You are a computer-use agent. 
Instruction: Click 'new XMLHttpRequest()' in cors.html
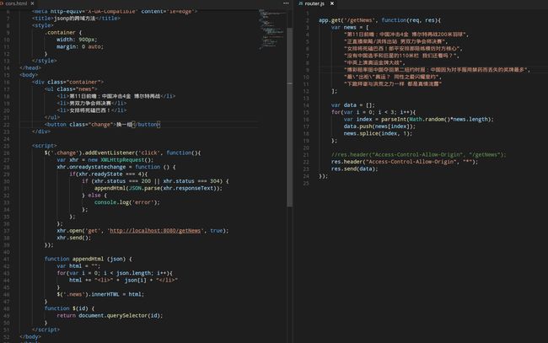tap(121, 159)
